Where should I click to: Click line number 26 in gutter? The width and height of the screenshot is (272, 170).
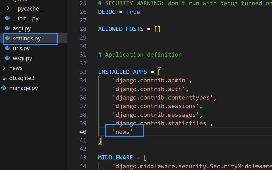(x=83, y=12)
